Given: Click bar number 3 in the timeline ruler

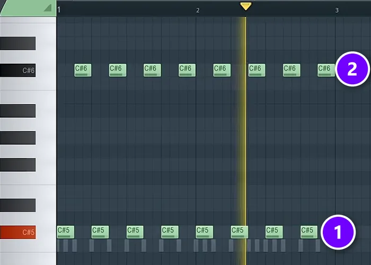Looking at the screenshot, I should pyautogui.click(x=337, y=10).
